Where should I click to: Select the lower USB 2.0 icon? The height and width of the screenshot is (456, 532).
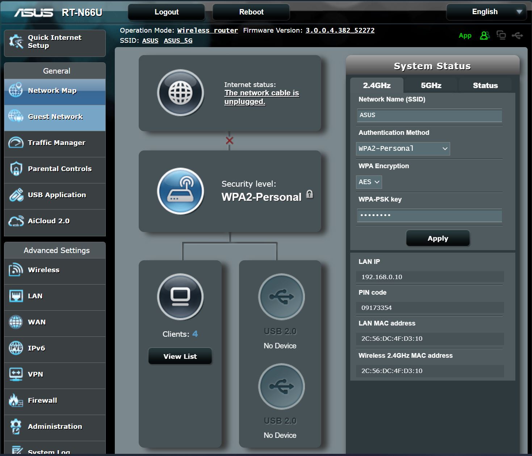tap(281, 386)
